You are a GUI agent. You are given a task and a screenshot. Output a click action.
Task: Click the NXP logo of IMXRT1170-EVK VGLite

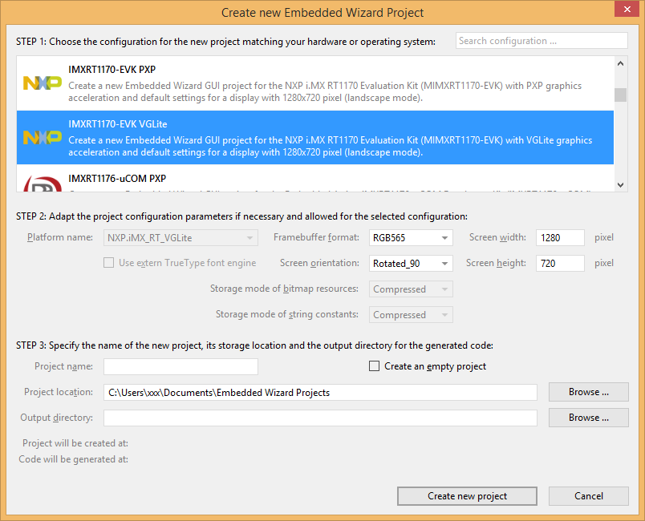pyautogui.click(x=42, y=137)
